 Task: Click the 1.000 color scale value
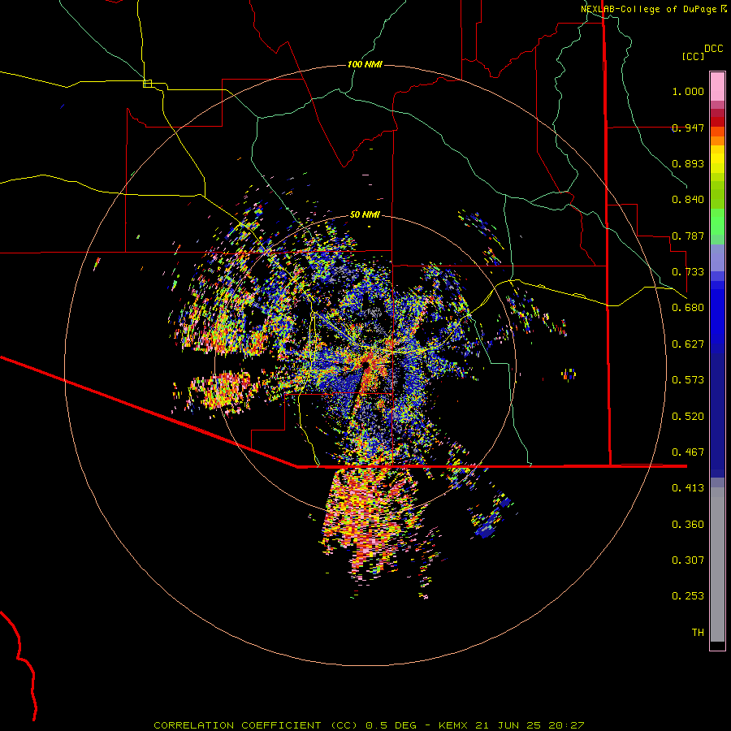click(688, 91)
